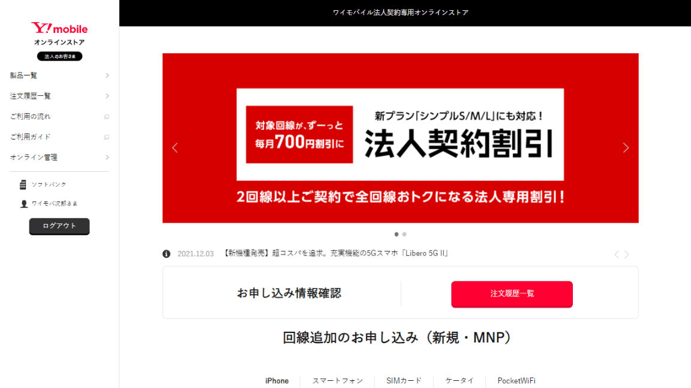The width and height of the screenshot is (691, 388).
Task: Expand the オンライン管理 sidebar menu
Action: (59, 157)
